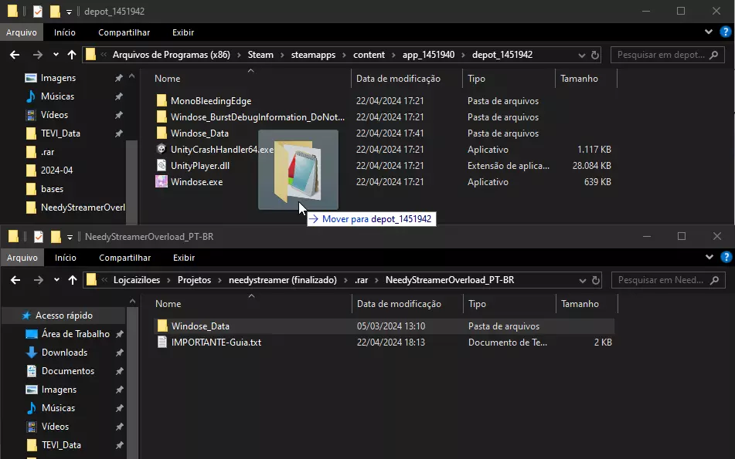735x459 pixels.
Task: Refresh NeedyStreamerOverload_PT-BR folder view
Action: pyautogui.click(x=596, y=280)
